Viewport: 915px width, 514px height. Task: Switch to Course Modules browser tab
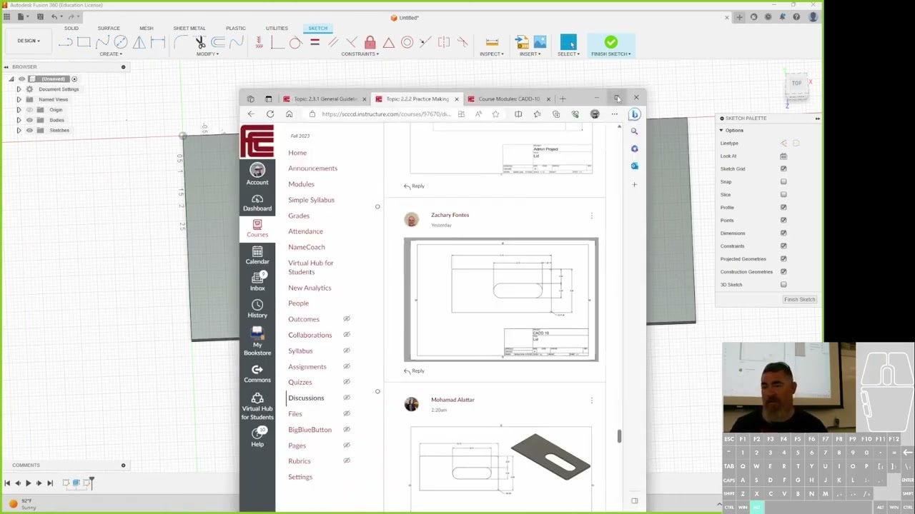tap(509, 99)
